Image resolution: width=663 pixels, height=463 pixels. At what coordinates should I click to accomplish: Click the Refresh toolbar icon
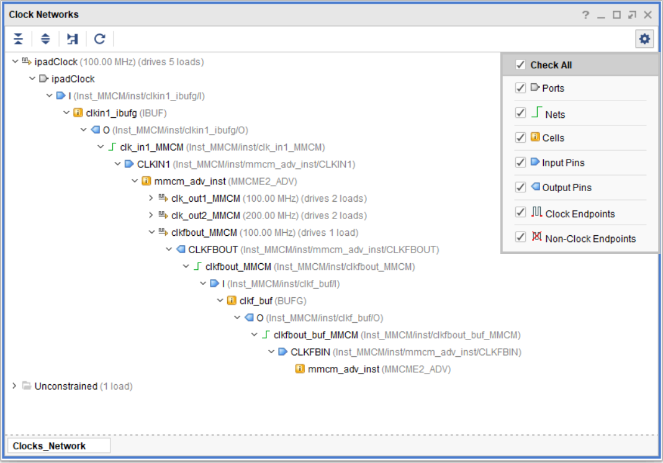[x=99, y=39]
